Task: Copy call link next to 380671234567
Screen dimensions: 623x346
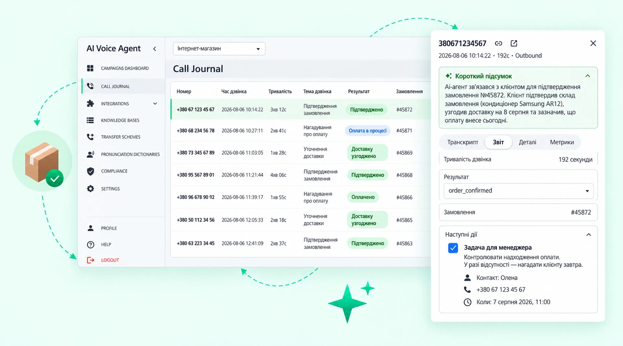Action: click(498, 43)
